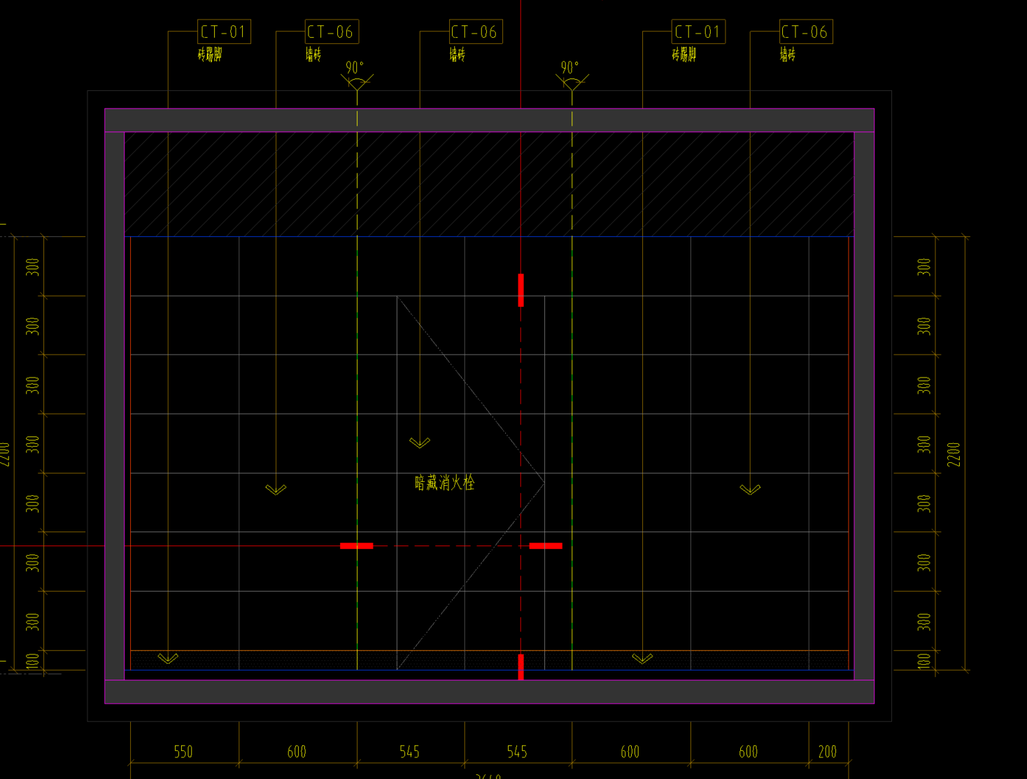
Task: Select the 暗藏消火栓 annotation text
Action: [x=444, y=483]
